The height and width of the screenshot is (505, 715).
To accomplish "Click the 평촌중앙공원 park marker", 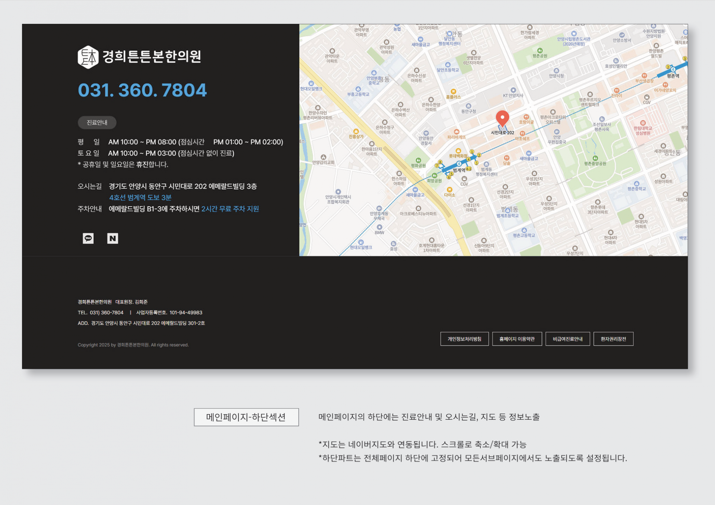I will pos(595,158).
